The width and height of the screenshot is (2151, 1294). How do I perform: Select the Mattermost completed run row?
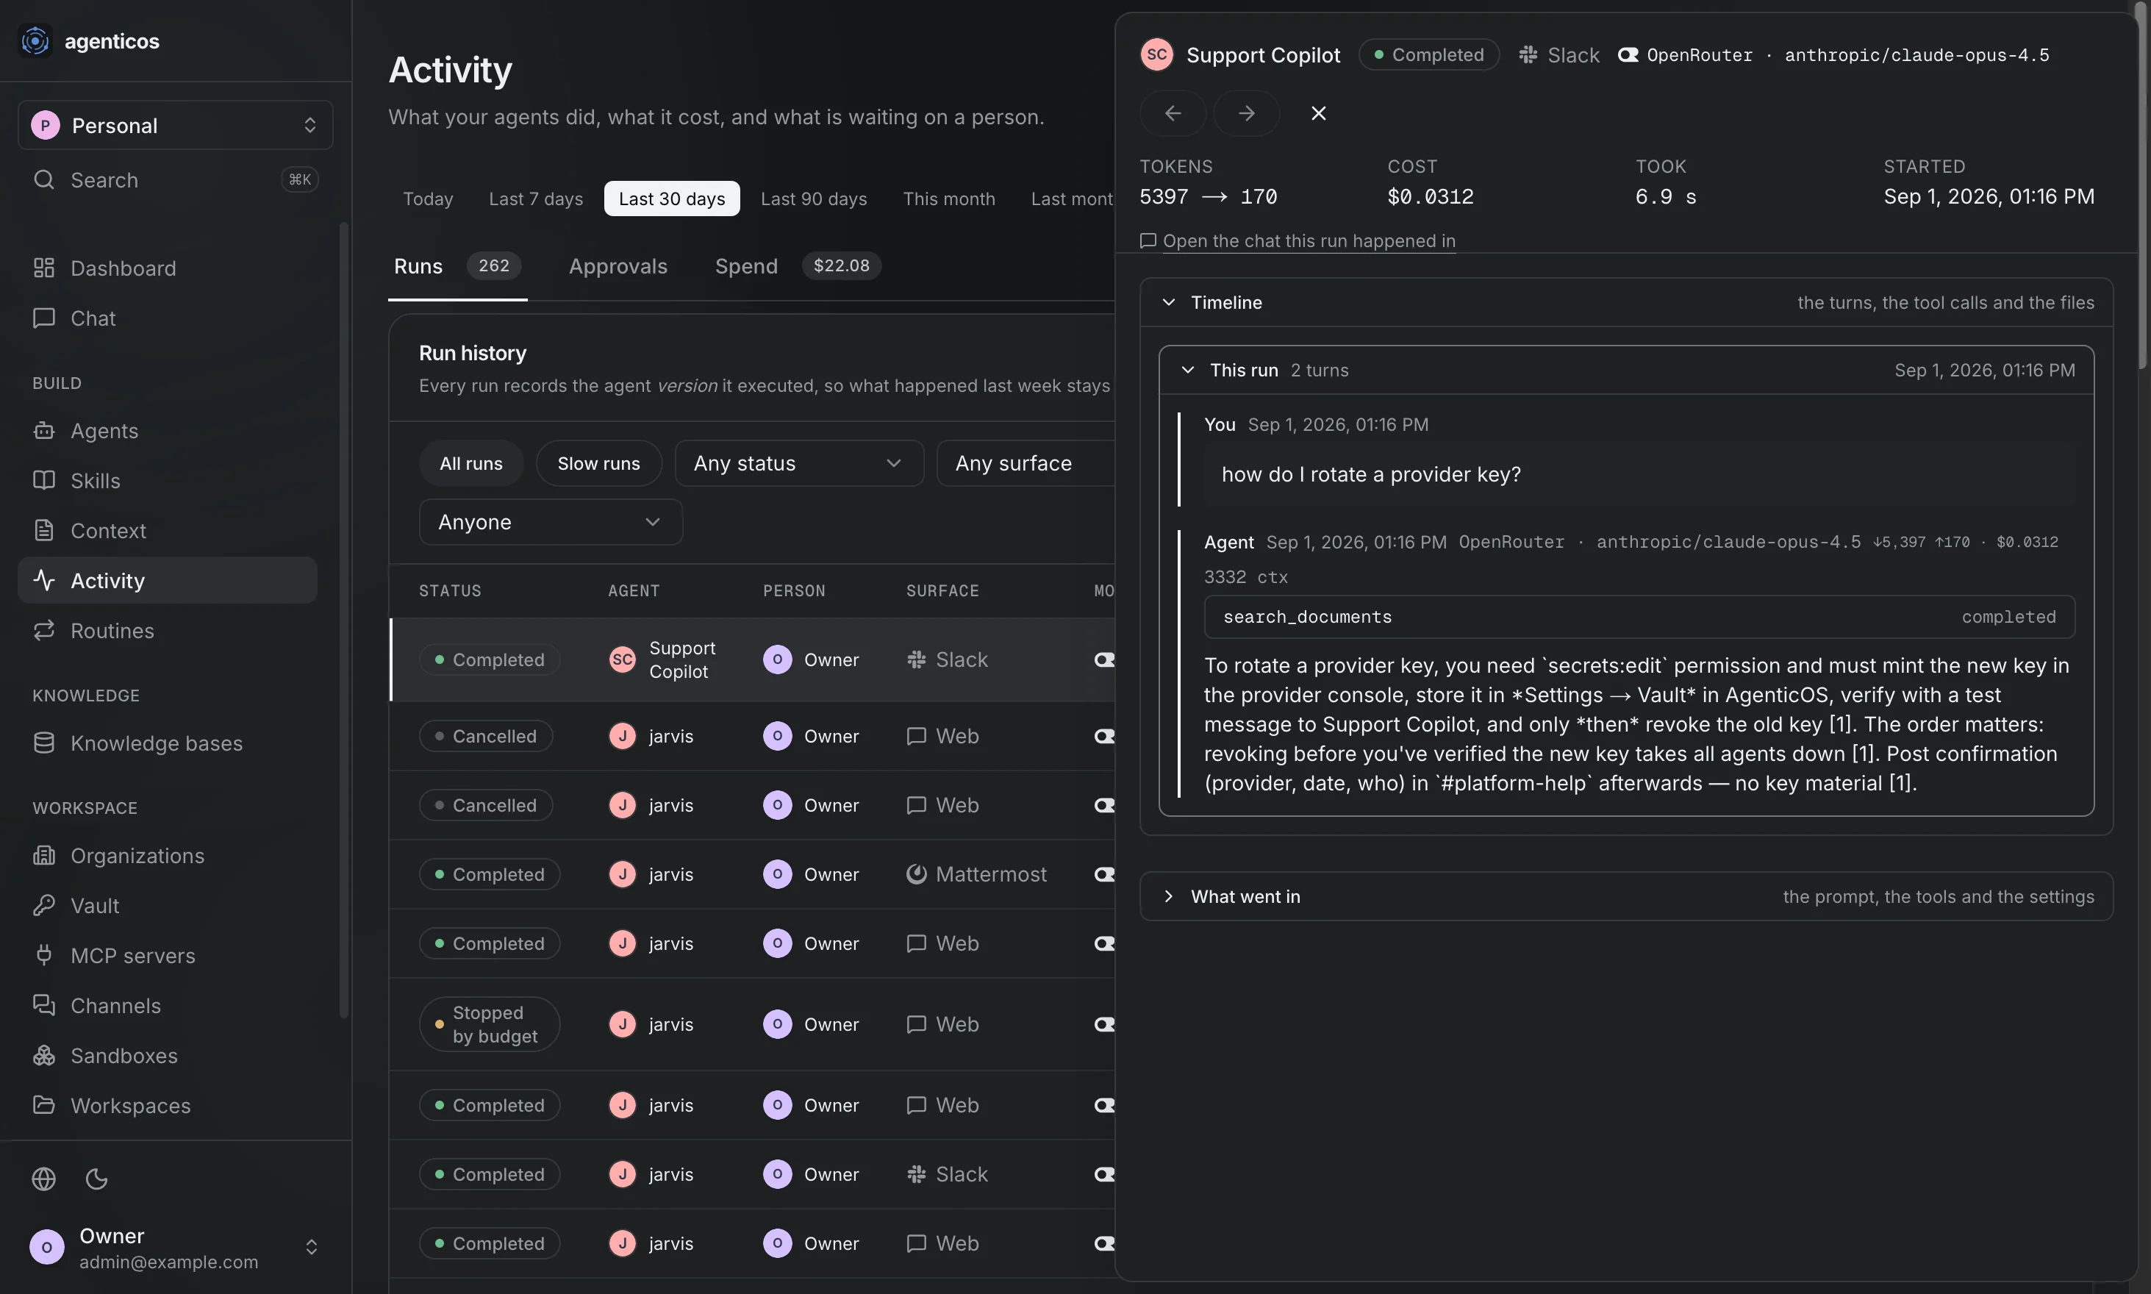pyautogui.click(x=753, y=873)
